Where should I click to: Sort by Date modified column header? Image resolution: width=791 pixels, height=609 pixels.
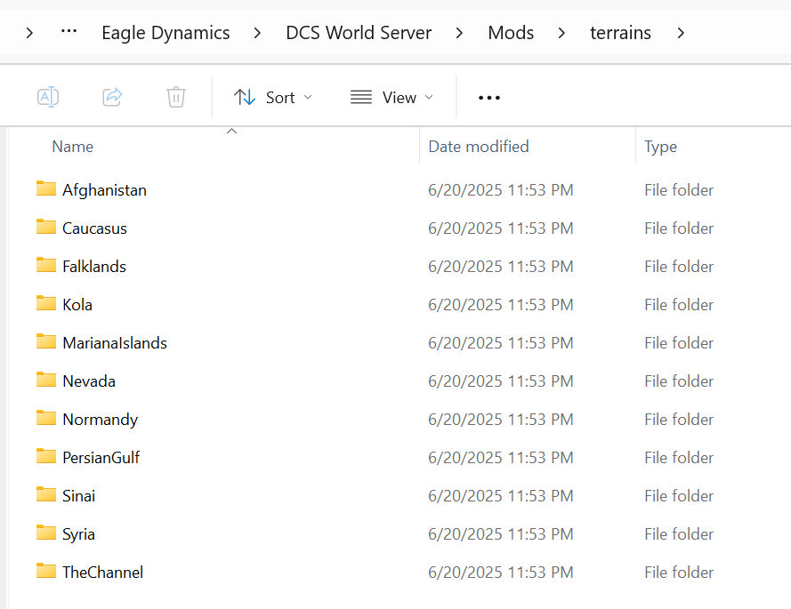point(478,147)
